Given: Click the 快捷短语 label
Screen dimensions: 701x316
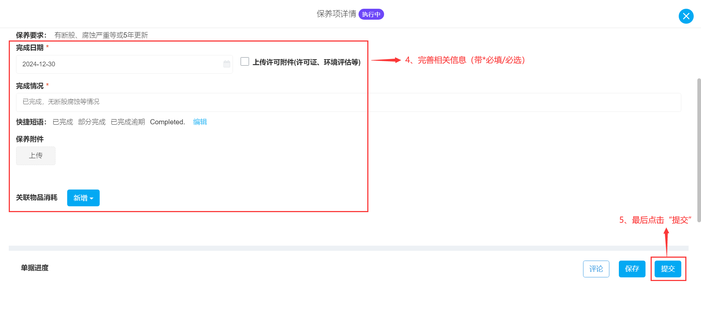Looking at the screenshot, I should click(31, 122).
